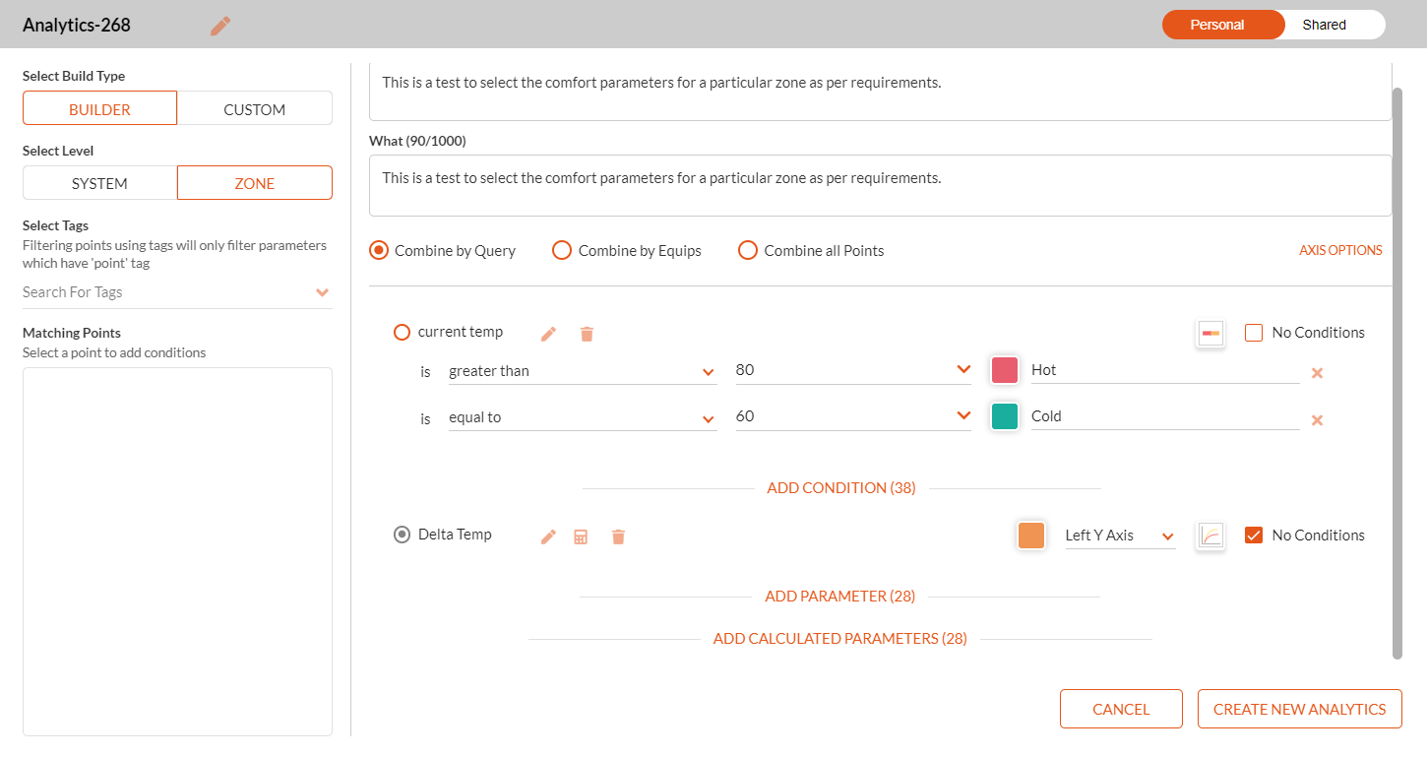
Task: Open the value 60 dropdown
Action: tap(853, 416)
